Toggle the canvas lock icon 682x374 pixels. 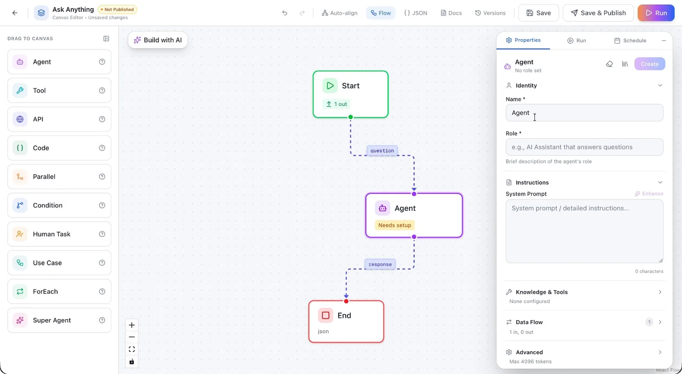(x=132, y=362)
